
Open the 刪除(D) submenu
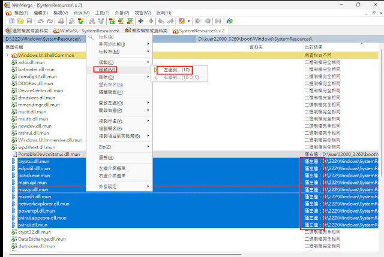point(120,77)
